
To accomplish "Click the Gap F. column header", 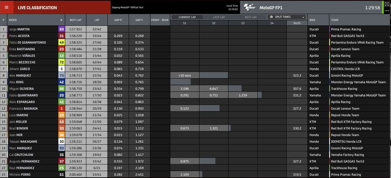I will (x=140, y=20).
